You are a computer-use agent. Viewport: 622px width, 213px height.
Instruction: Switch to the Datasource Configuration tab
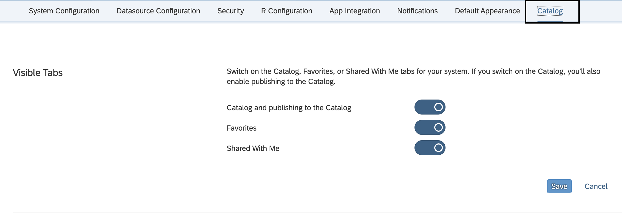(158, 11)
